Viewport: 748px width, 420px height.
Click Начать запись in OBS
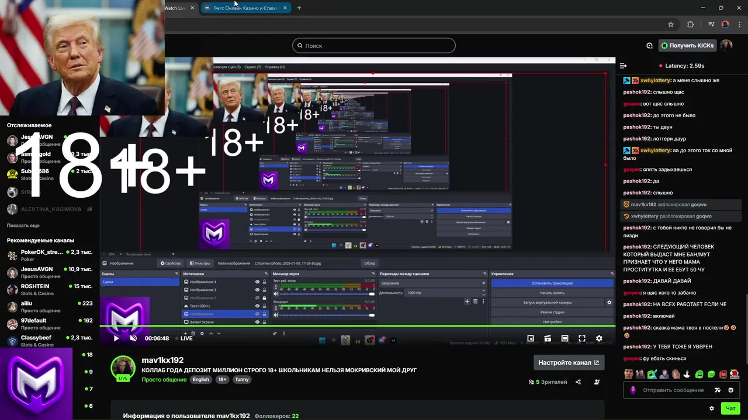click(x=552, y=293)
